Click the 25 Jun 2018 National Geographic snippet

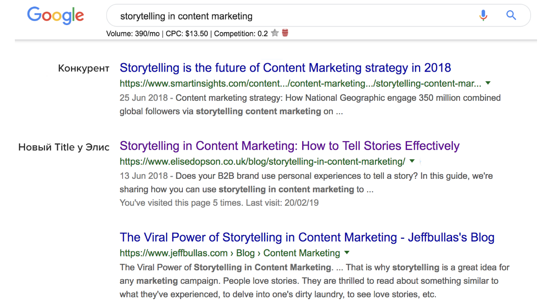tap(310, 105)
